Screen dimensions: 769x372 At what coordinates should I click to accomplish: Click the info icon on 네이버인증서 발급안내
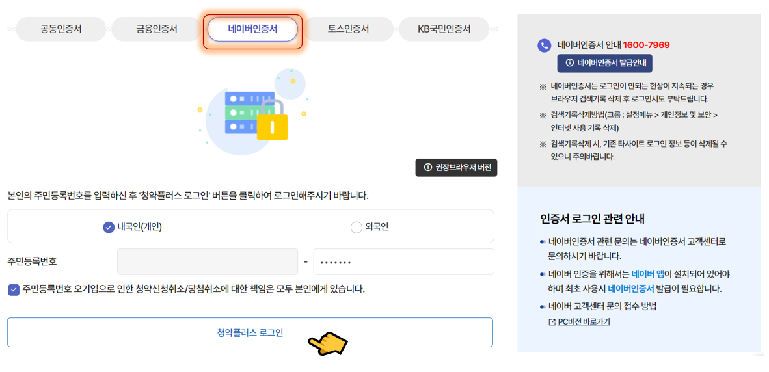569,63
